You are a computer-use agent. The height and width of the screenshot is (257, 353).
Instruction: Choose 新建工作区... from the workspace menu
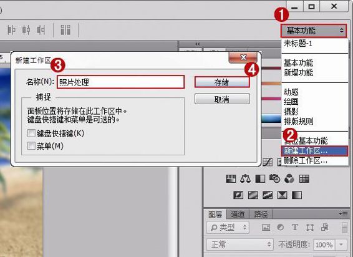click(314, 151)
